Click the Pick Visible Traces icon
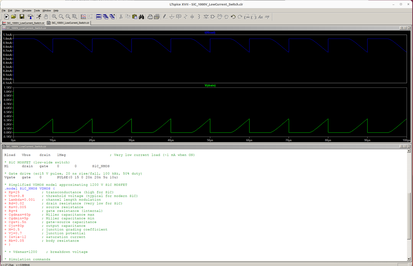This screenshot has height=266, width=413. pos(90,17)
